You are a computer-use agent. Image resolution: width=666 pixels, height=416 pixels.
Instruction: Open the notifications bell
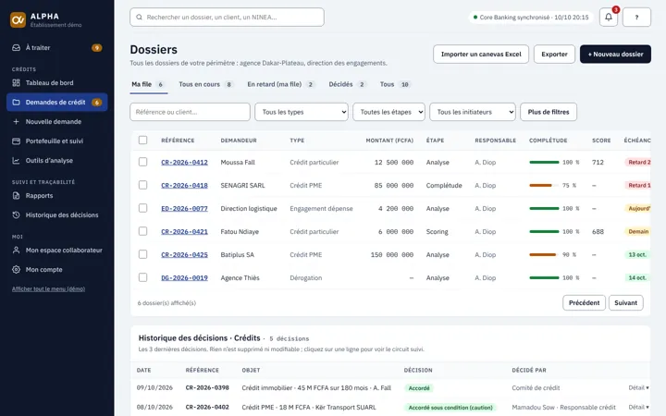click(609, 18)
